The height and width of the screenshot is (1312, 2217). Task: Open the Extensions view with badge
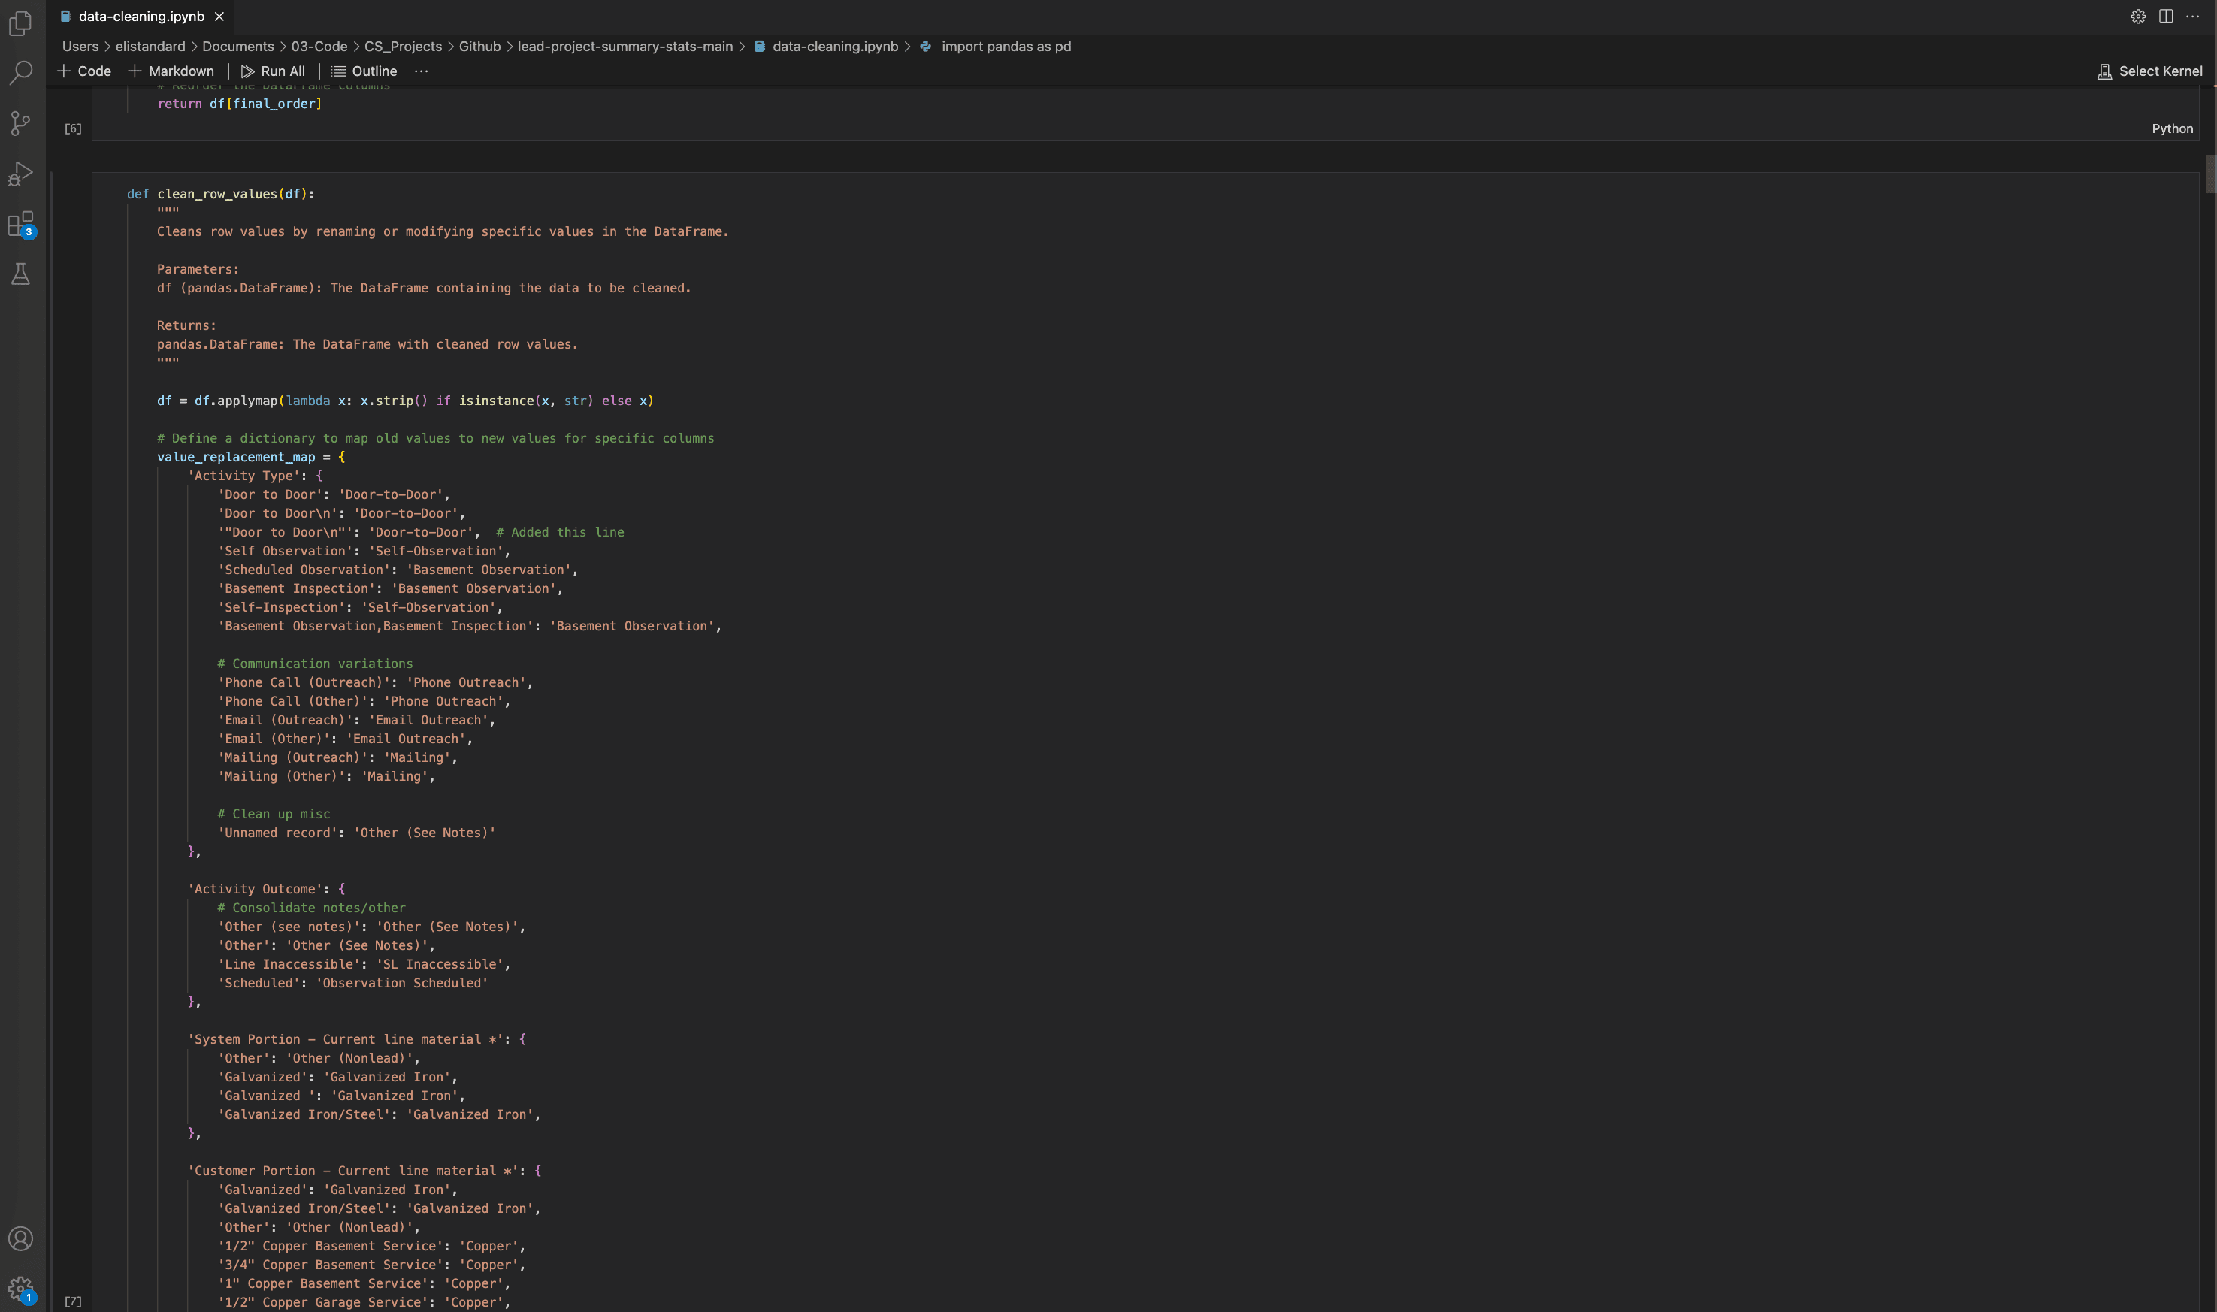pos(20,224)
